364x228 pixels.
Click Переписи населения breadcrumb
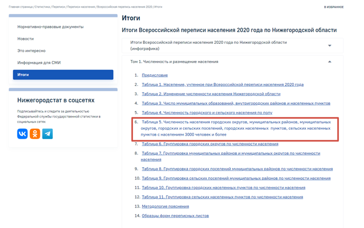81,7
